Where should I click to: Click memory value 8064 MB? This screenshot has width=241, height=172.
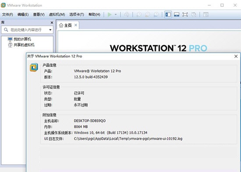81,127
